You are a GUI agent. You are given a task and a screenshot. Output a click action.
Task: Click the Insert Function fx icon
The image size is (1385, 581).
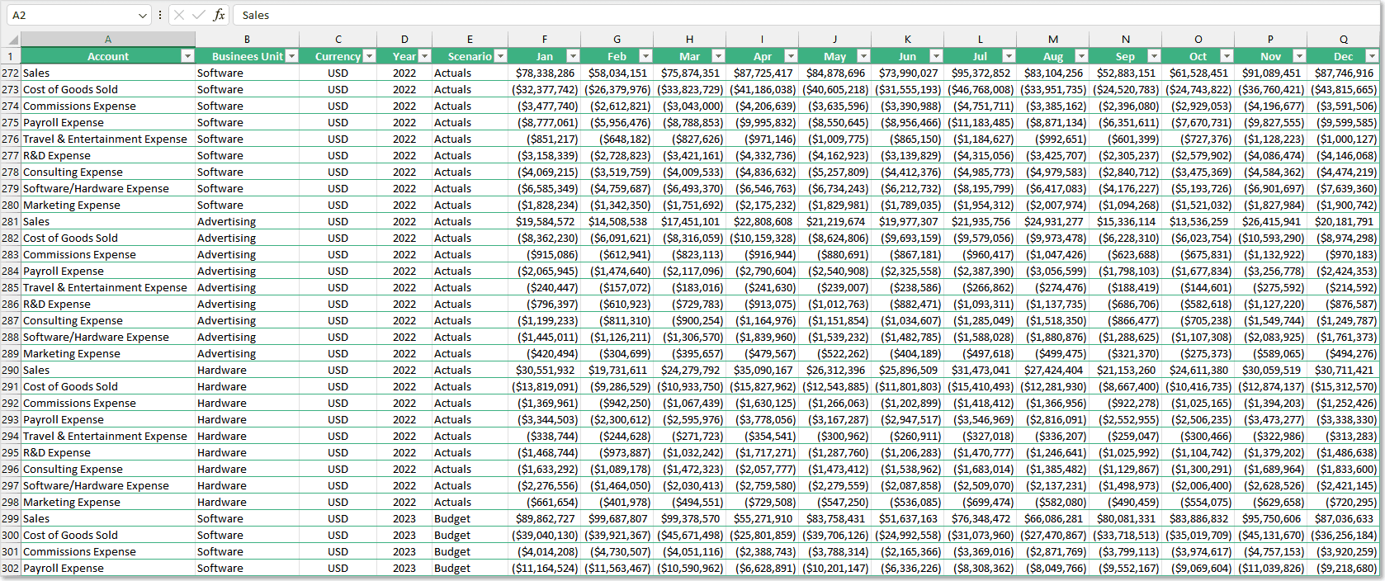(219, 15)
